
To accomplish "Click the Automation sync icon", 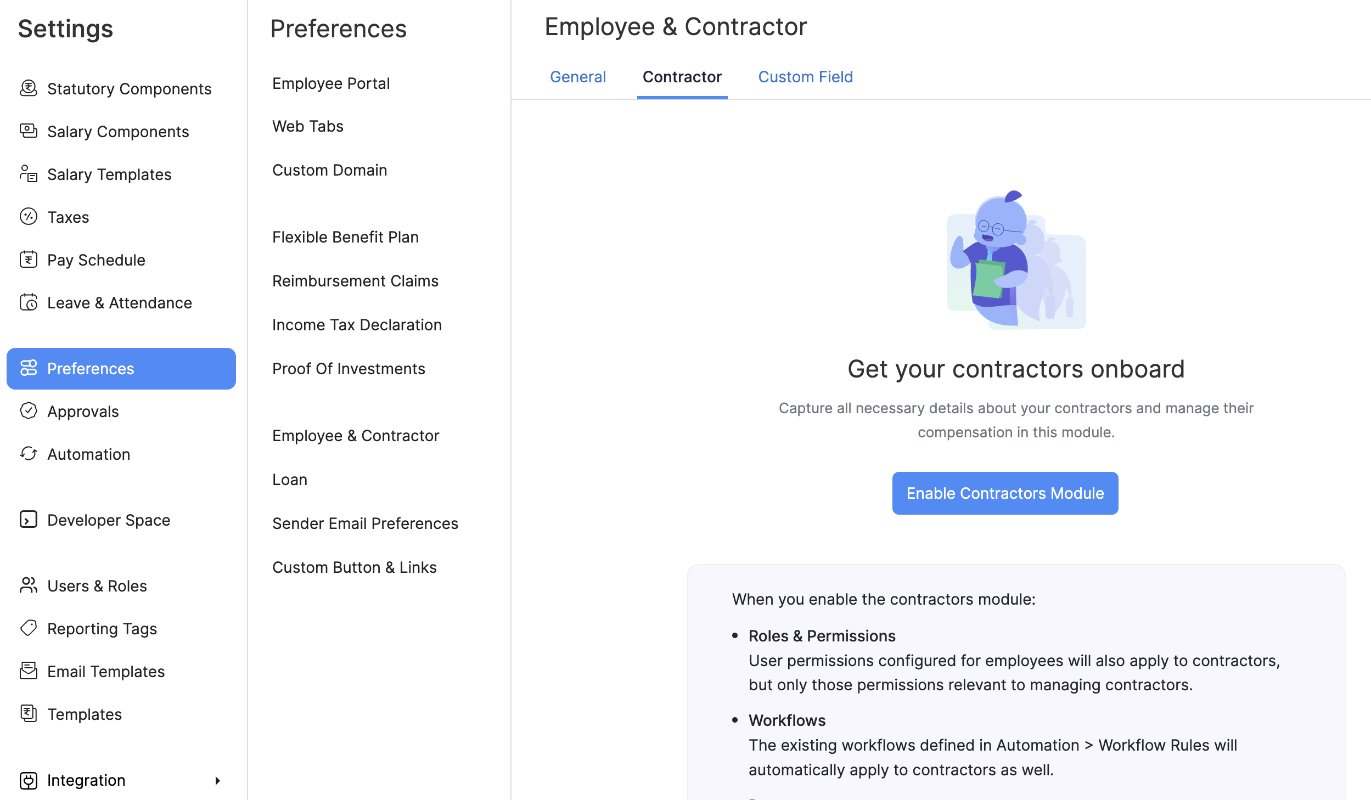I will 29,454.
